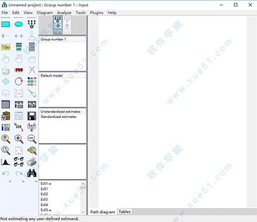Select the move parameter values tool
Image resolution: width=257 pixels, height=222 pixels.
[6, 93]
